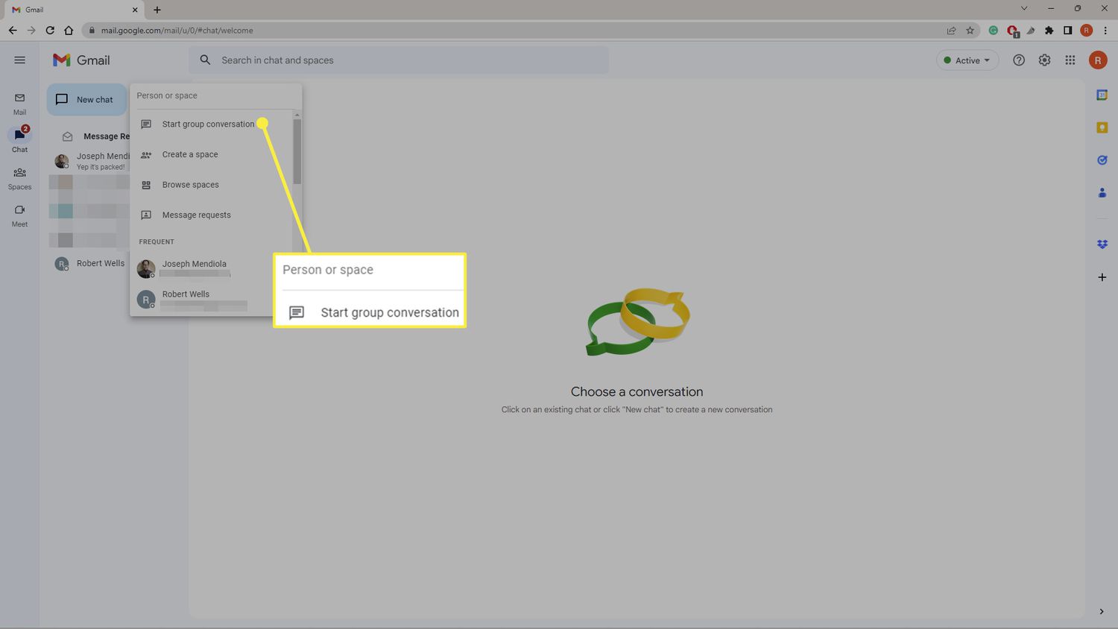
Task: Click the share page icon in the address bar
Action: tap(951, 31)
